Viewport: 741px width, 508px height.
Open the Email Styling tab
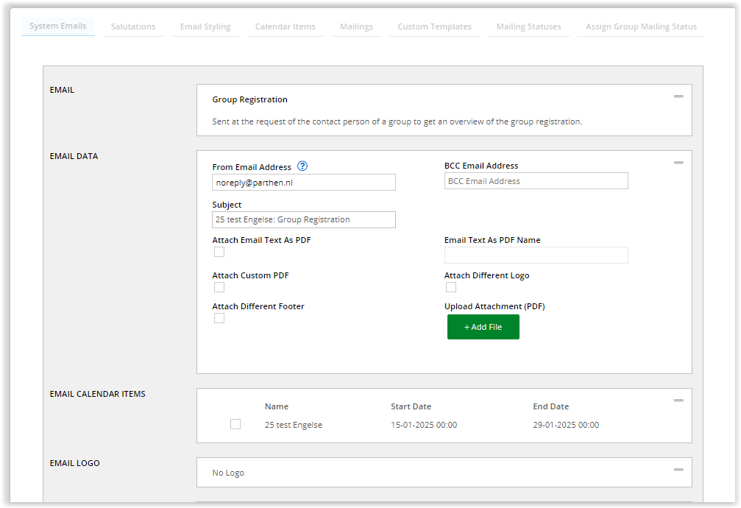click(205, 27)
